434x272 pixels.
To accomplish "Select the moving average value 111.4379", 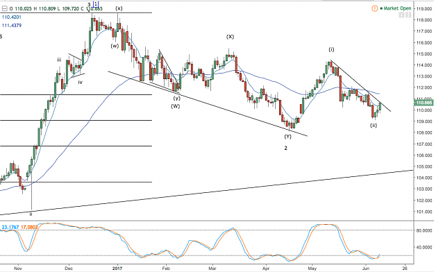I will tap(11, 26).
